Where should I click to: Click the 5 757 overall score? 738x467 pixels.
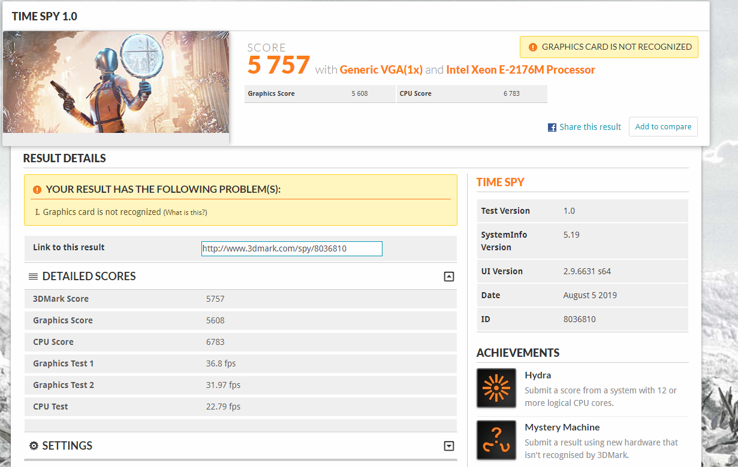click(x=279, y=65)
